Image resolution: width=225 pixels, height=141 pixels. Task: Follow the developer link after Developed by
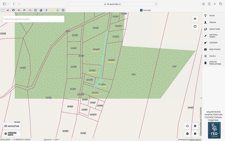[195, 139]
